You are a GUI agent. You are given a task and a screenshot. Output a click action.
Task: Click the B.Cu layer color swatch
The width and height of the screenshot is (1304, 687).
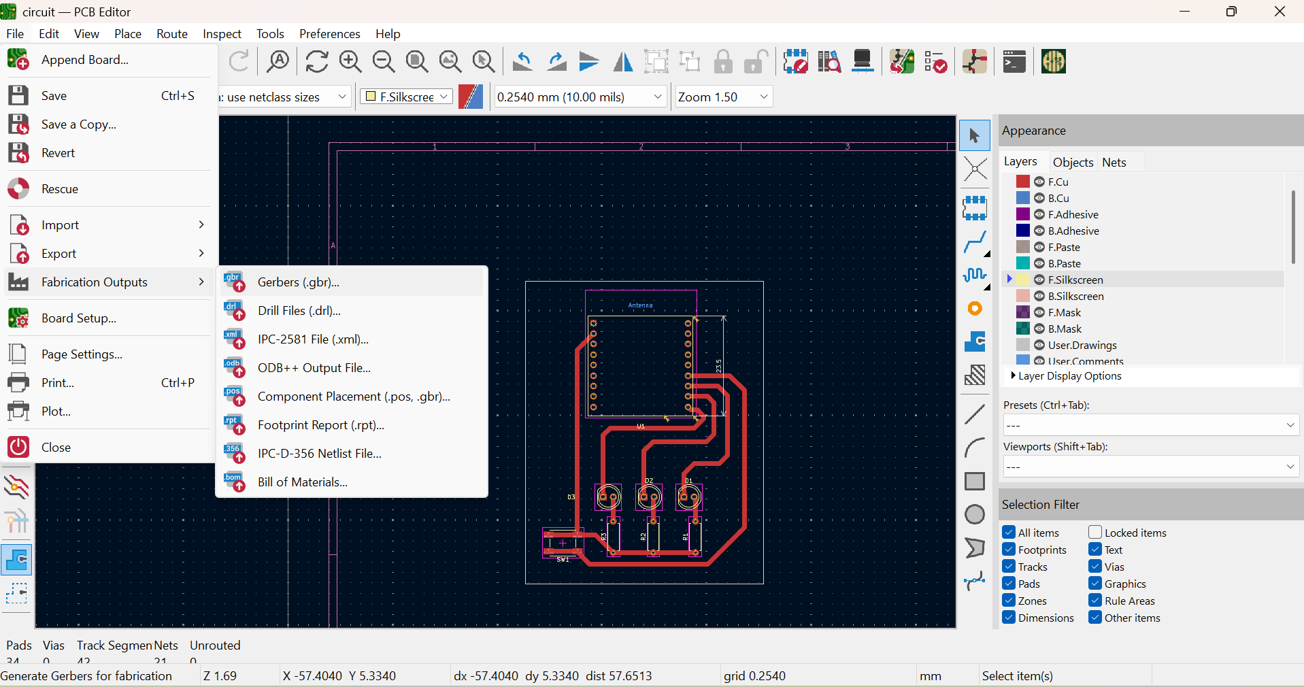pos(1022,198)
